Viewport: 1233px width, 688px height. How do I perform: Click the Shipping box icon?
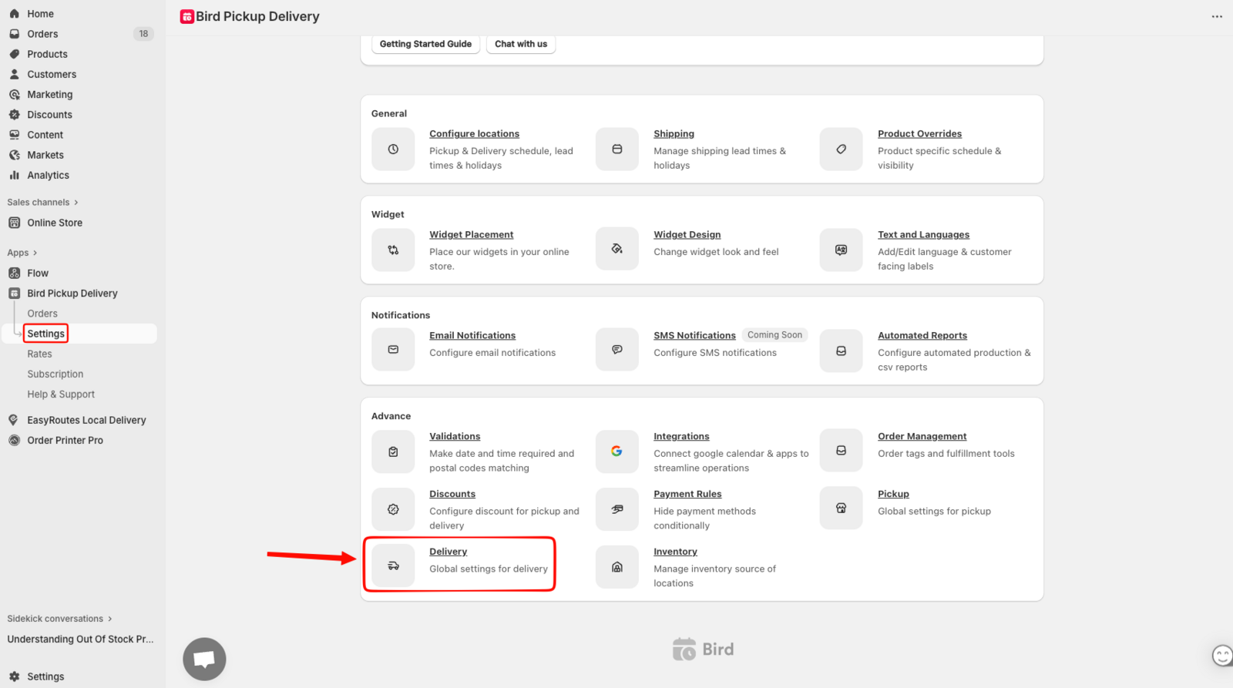coord(617,149)
